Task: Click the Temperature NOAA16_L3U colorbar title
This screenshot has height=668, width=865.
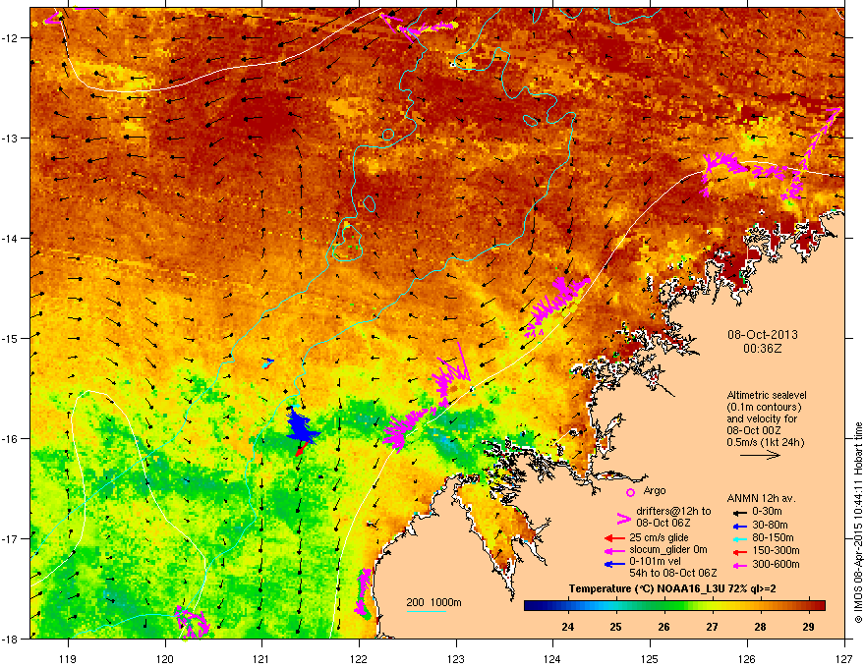Action: pos(672,588)
